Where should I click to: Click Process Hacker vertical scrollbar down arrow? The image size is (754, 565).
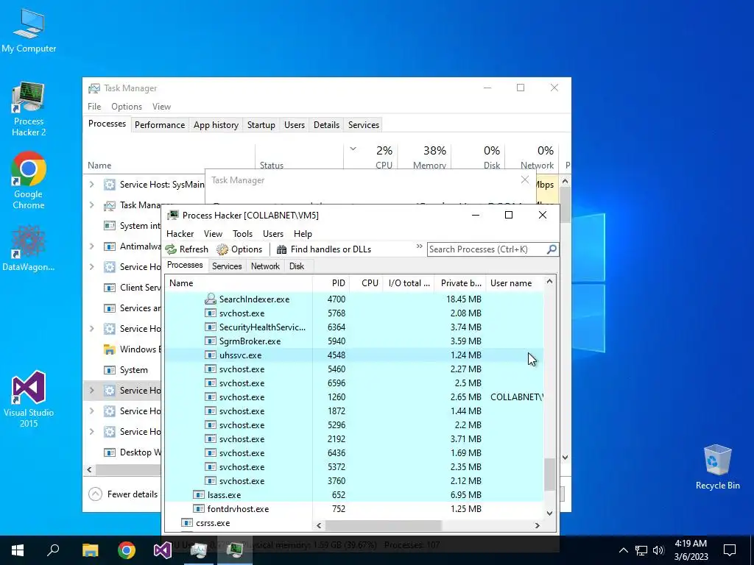click(549, 513)
